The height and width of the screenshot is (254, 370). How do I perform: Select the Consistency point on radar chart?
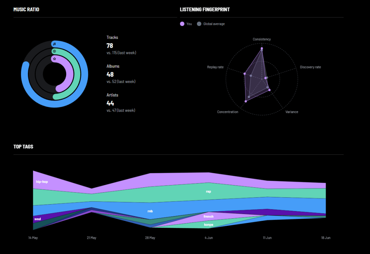[x=262, y=49]
